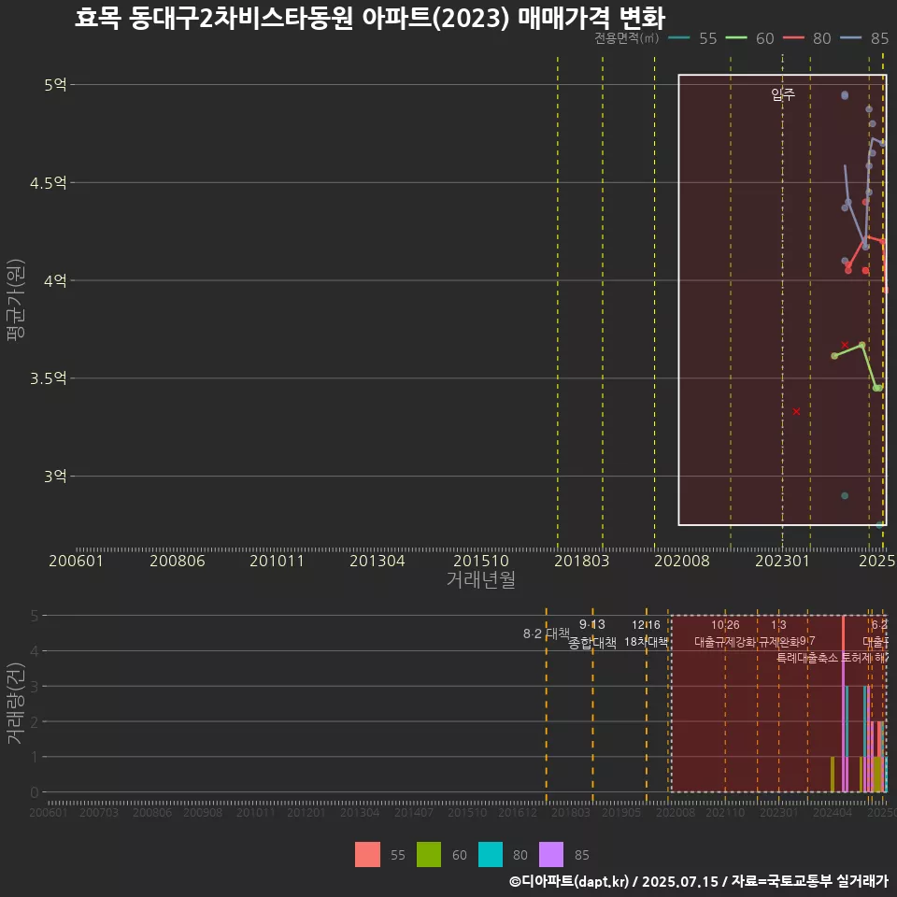Click the tallest bar reaching 5 in volume chart
Viewport: 897px width, 897px height.
843,704
